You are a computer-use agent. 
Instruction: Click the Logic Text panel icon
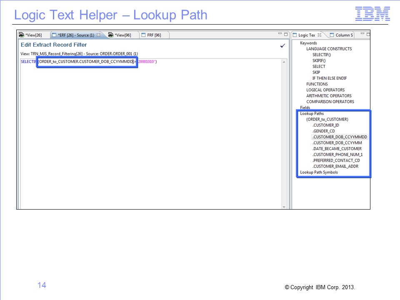click(295, 35)
